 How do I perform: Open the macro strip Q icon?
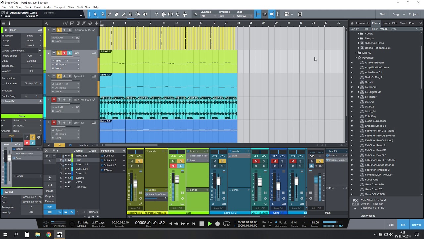178,14
